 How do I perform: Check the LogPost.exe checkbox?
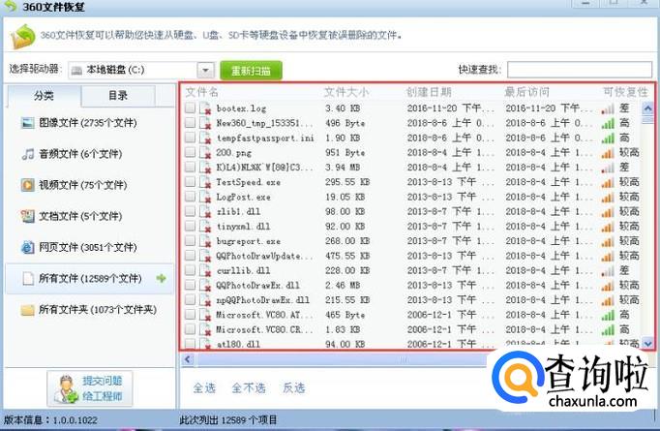(x=191, y=197)
